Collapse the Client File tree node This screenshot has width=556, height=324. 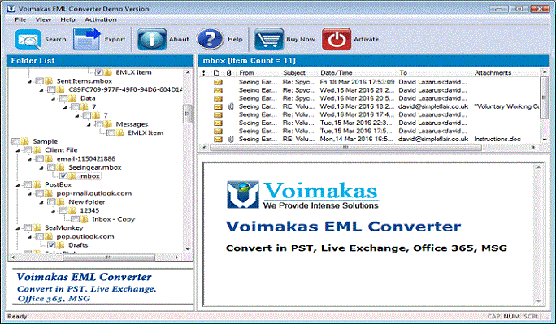point(18,151)
